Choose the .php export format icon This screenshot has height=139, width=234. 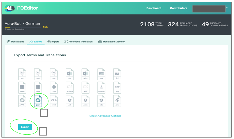click(x=117, y=88)
